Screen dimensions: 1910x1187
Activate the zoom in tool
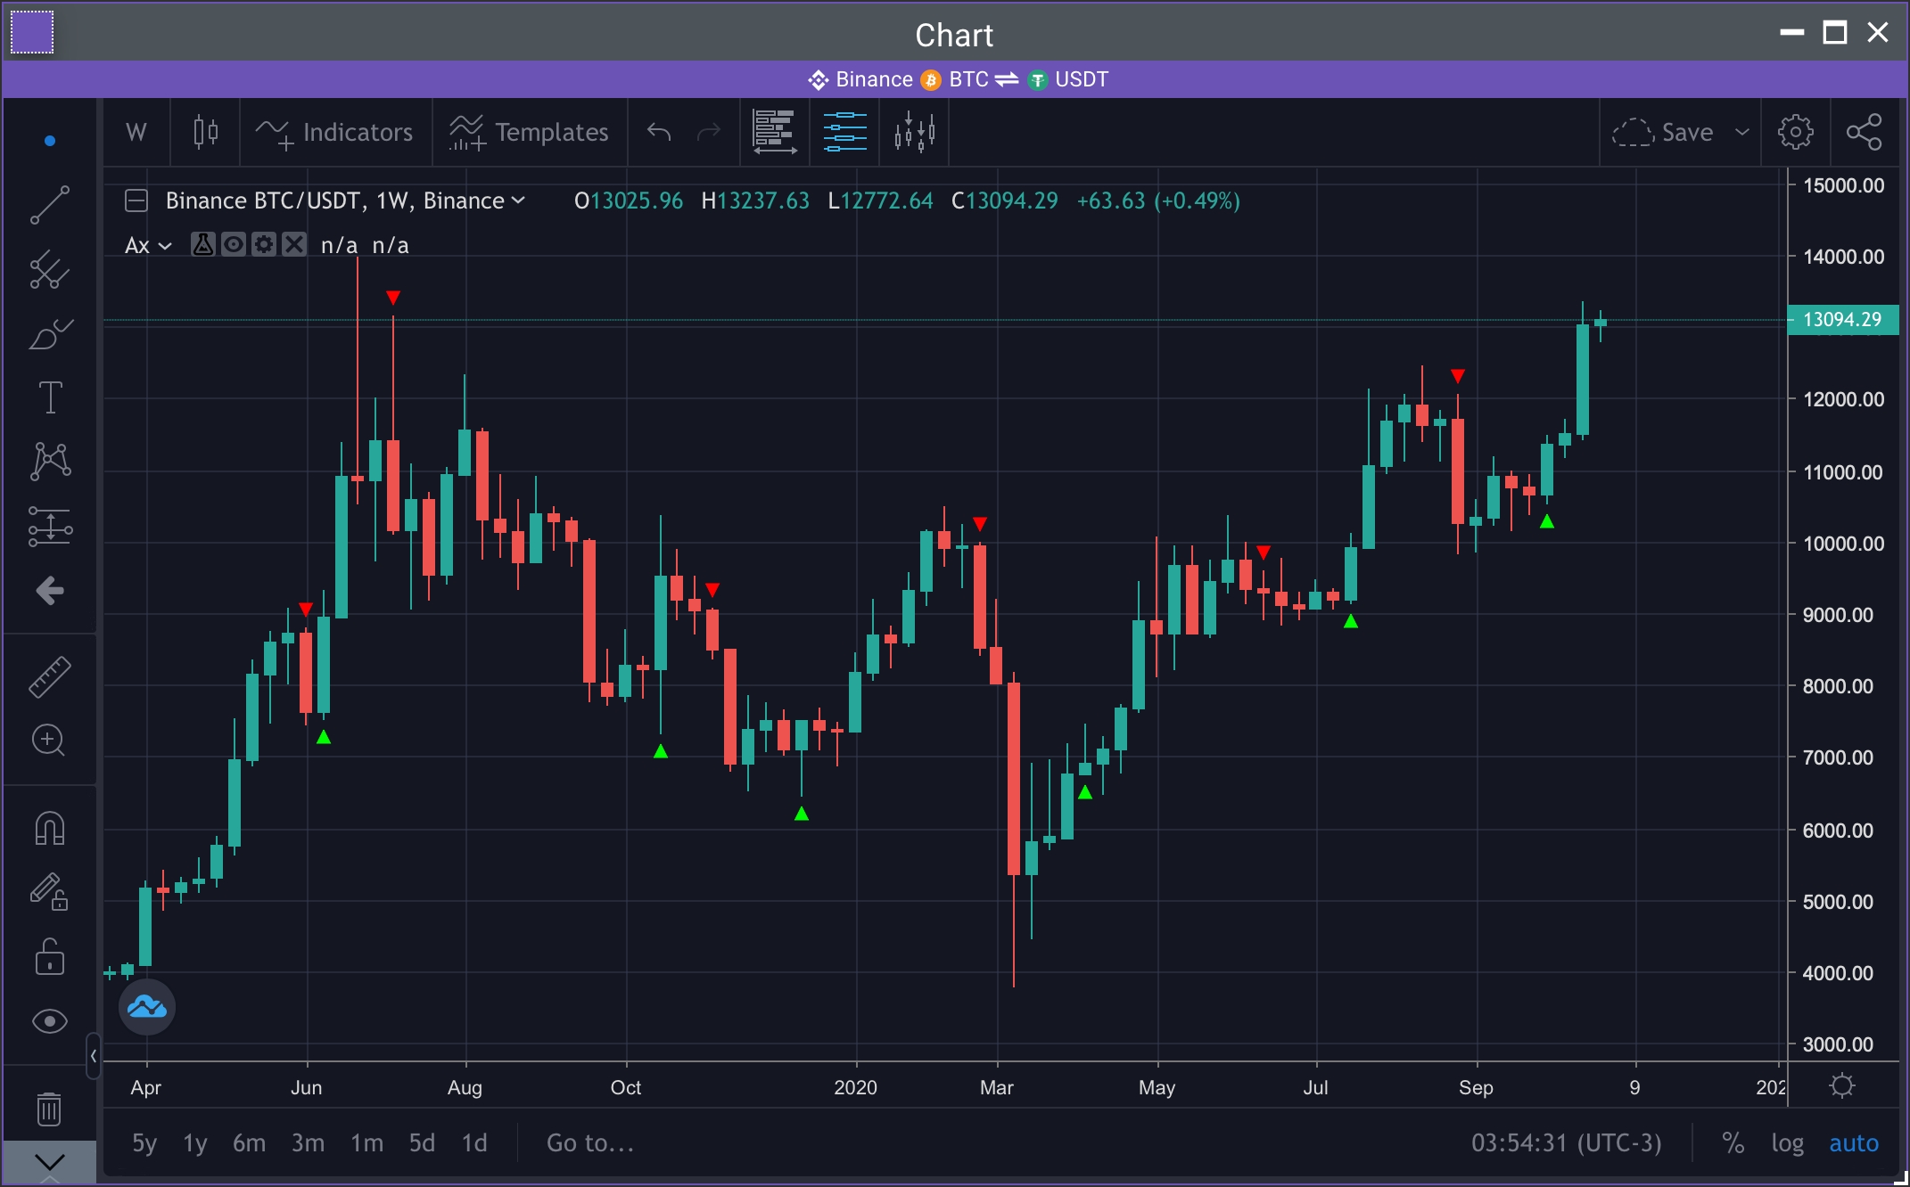coord(49,741)
